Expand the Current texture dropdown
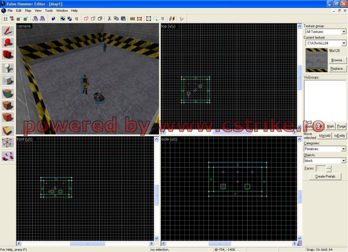This screenshot has height=252, width=348. tap(325, 43)
